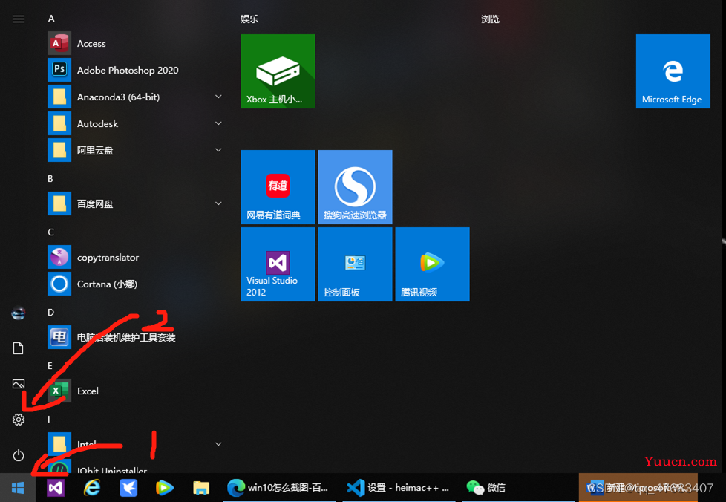The width and height of the screenshot is (726, 502).
Task: Open the blue bird app on taskbar
Action: coord(128,488)
